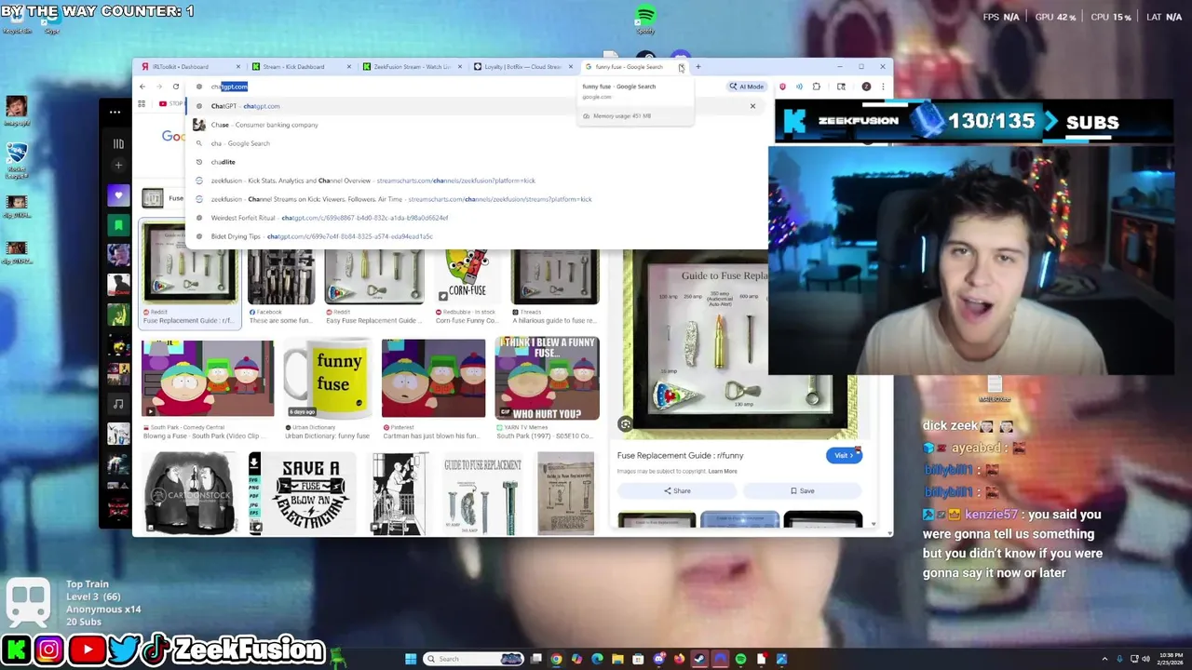Click the taskbar Search box
Image resolution: width=1192 pixels, height=670 pixels.
(474, 659)
